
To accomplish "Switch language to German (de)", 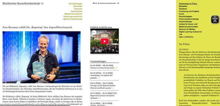I will [94, 3].
